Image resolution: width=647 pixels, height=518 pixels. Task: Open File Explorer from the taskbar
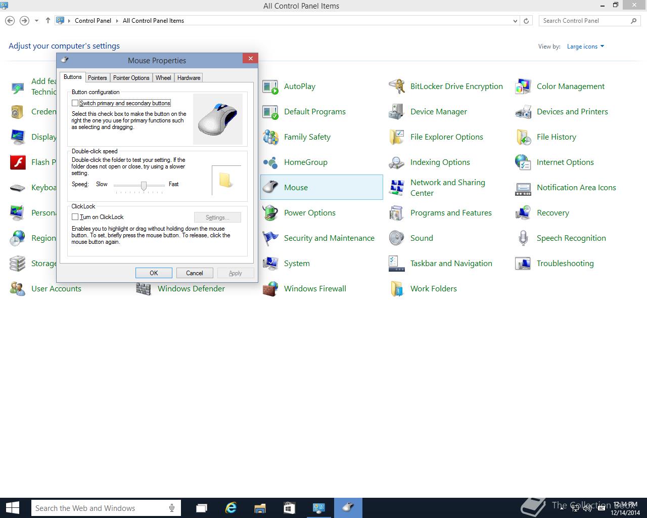coord(260,508)
